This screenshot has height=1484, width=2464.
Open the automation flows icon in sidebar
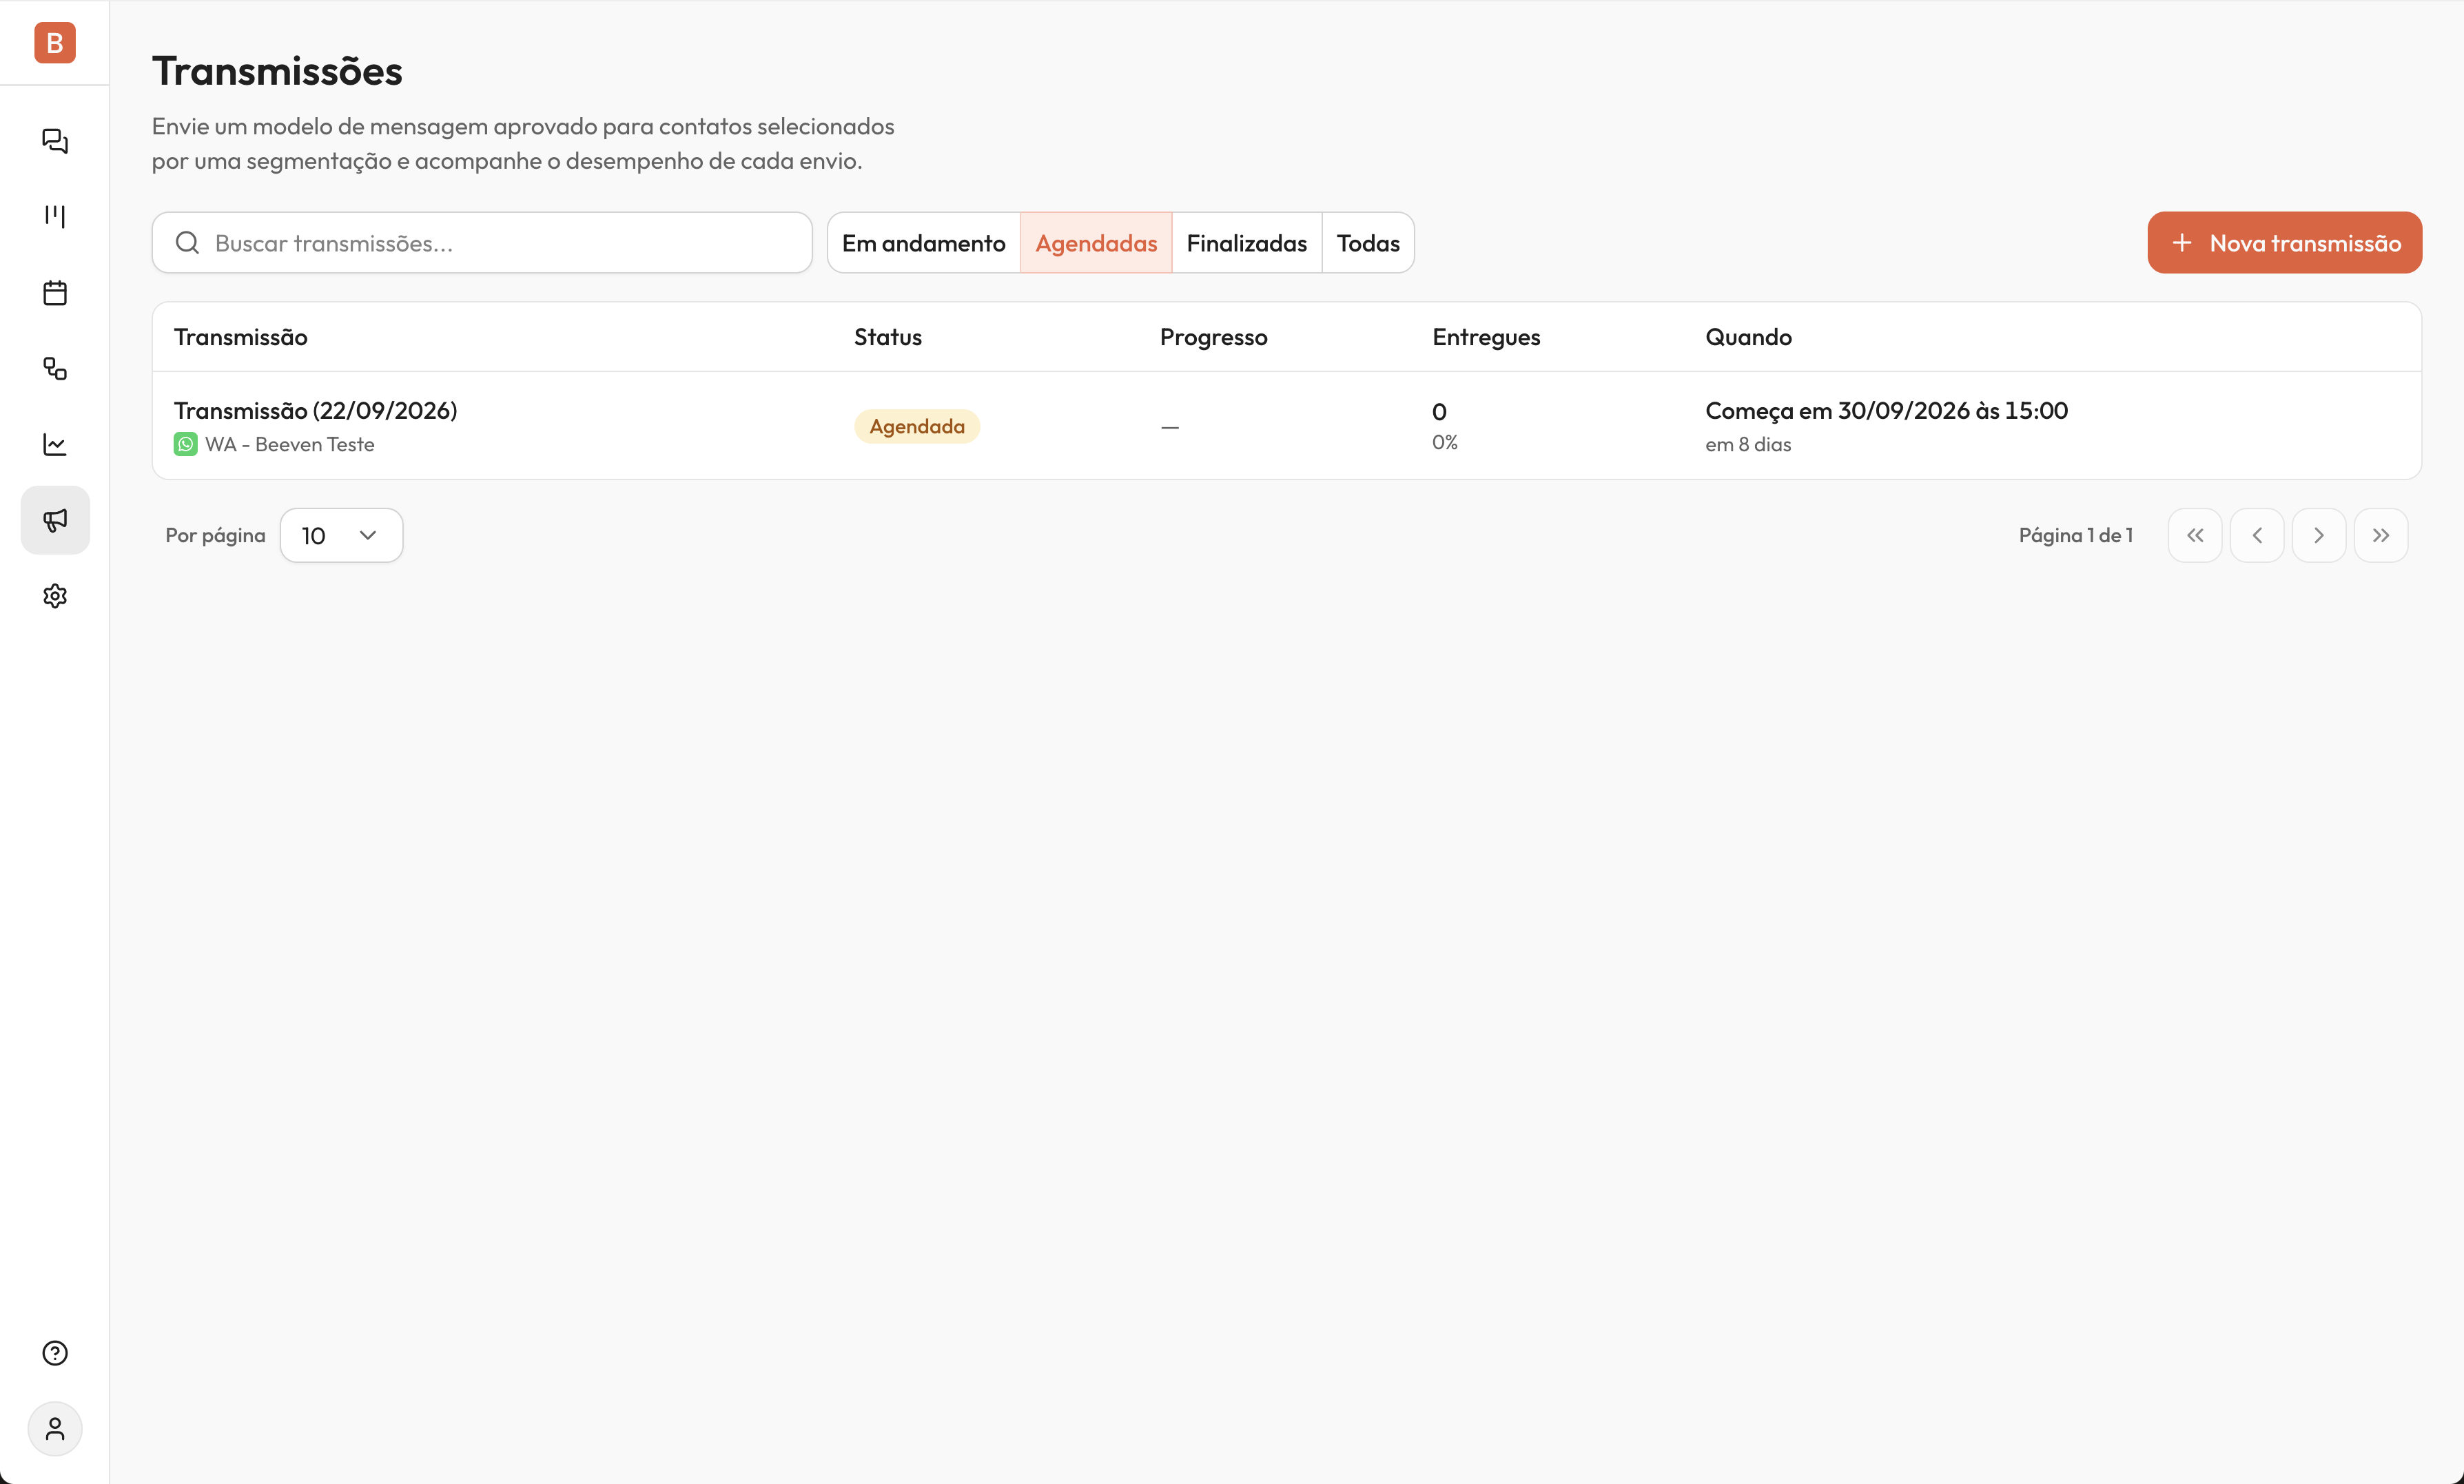tap(55, 369)
